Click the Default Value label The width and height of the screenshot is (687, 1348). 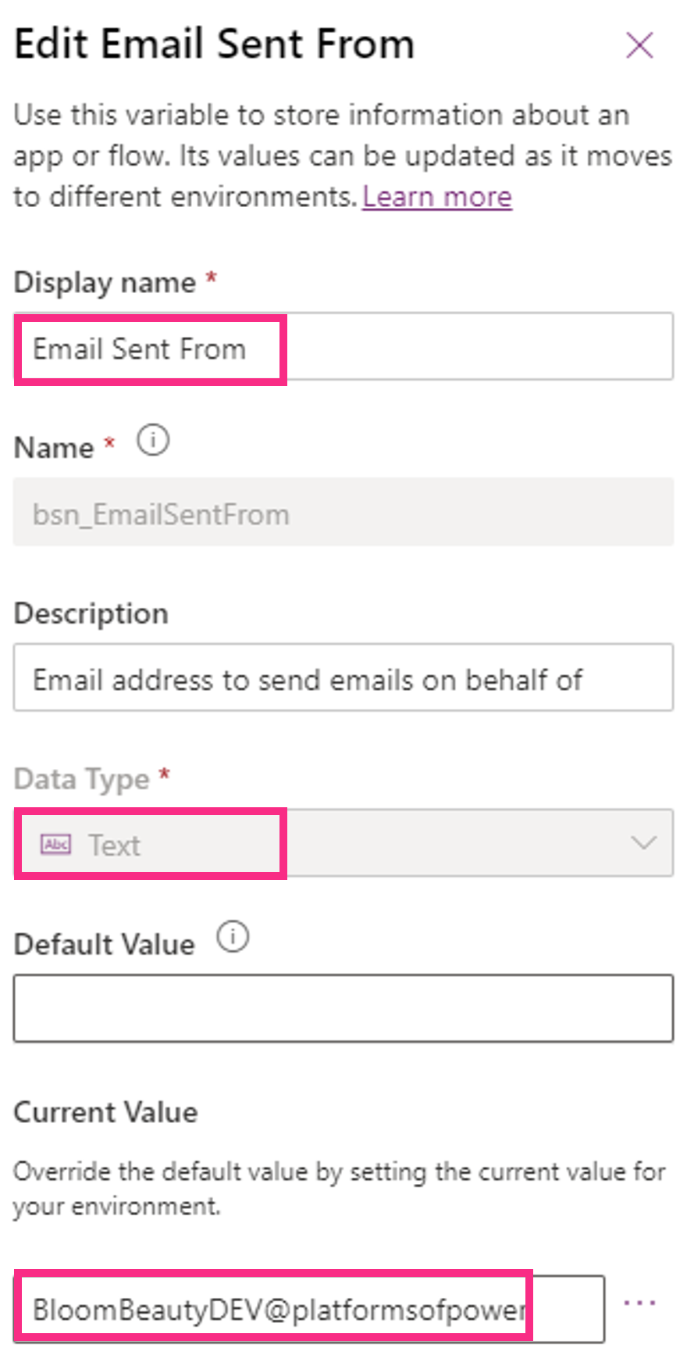click(104, 944)
